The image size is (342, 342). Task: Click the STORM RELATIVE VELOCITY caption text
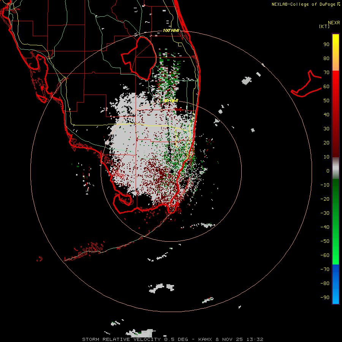(121, 339)
